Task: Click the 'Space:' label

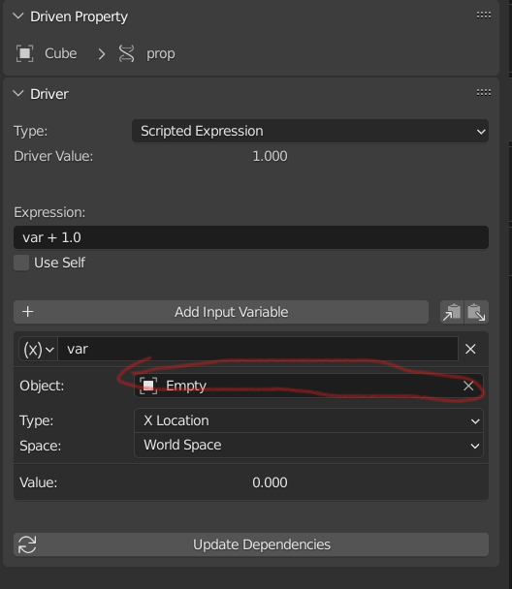Action: [x=40, y=446]
